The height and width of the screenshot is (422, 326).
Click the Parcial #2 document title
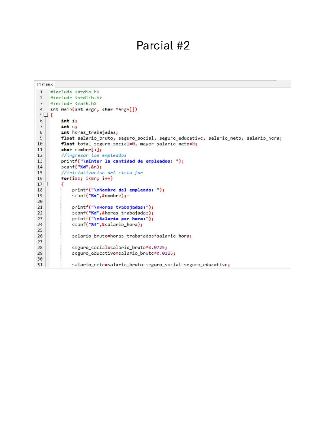click(163, 46)
